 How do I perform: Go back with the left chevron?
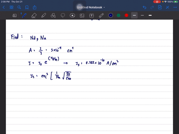[x=4, y=7]
